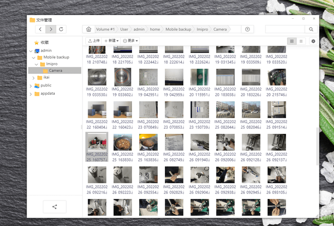The height and width of the screenshot is (226, 334).
Task: Open the 新建 dropdown menu
Action: point(111,41)
